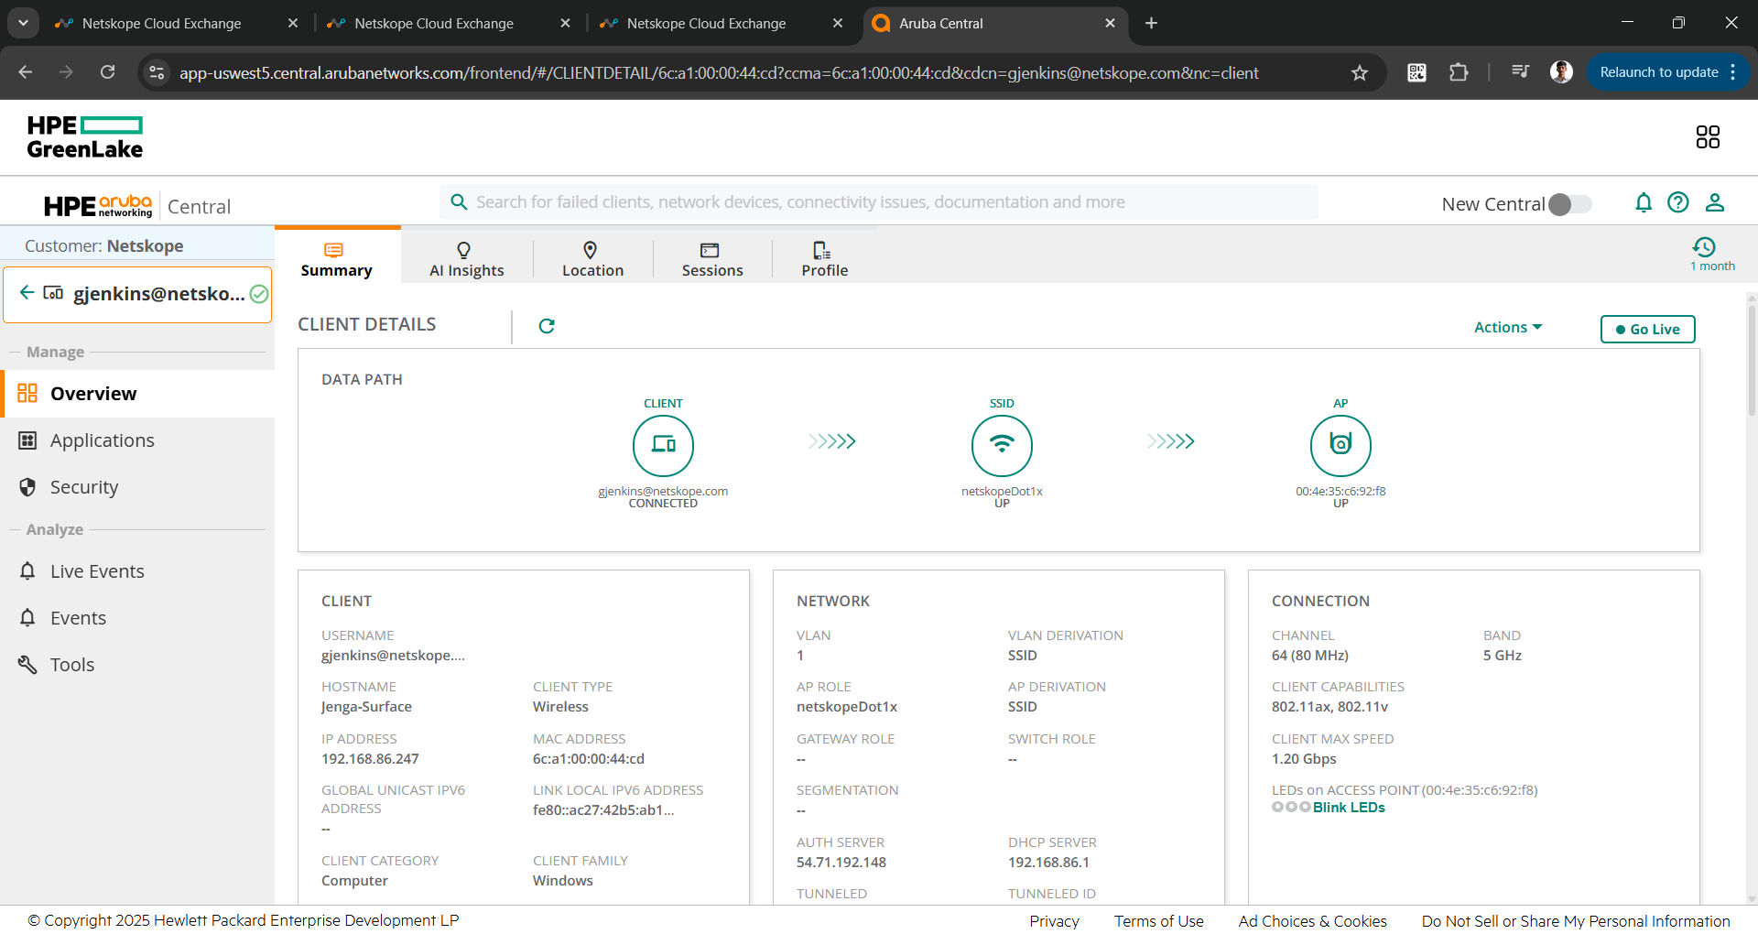This screenshot has width=1758, height=934.
Task: Bookmark this page with the star icon
Action: click(x=1360, y=73)
